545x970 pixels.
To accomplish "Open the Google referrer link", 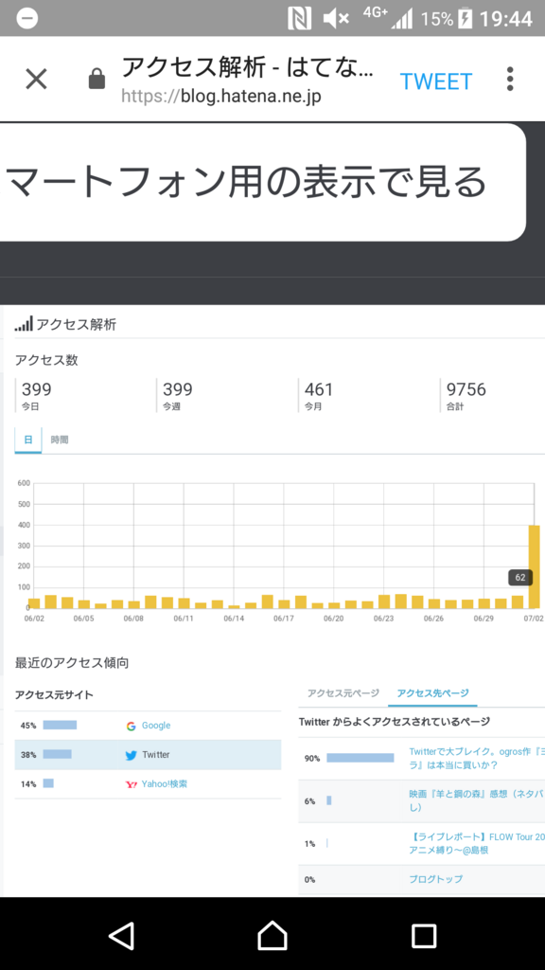I will tap(156, 725).
